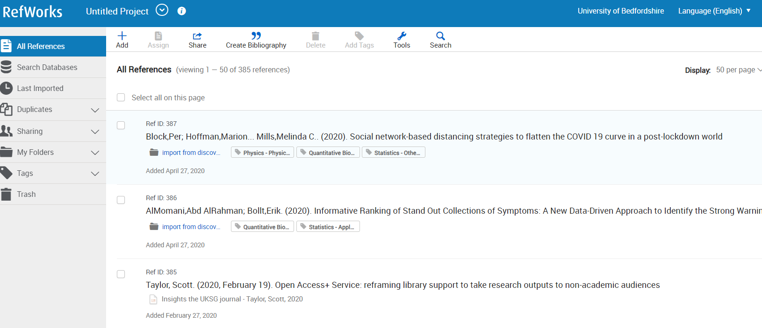Click the Last Imported clock icon
This screenshot has height=328, width=762.
click(6, 88)
